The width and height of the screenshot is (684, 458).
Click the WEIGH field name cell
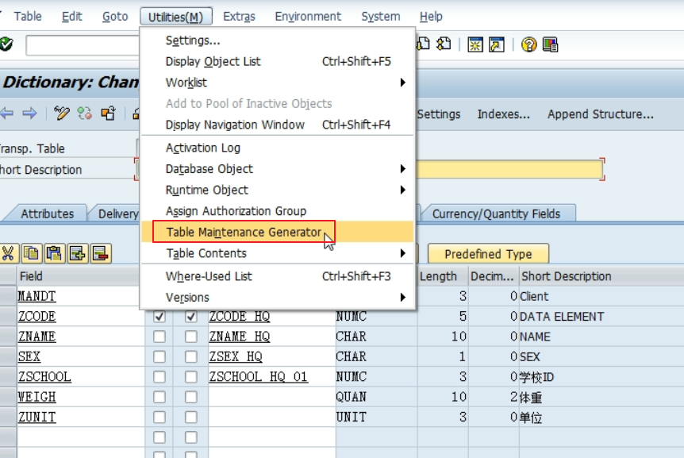click(x=81, y=397)
